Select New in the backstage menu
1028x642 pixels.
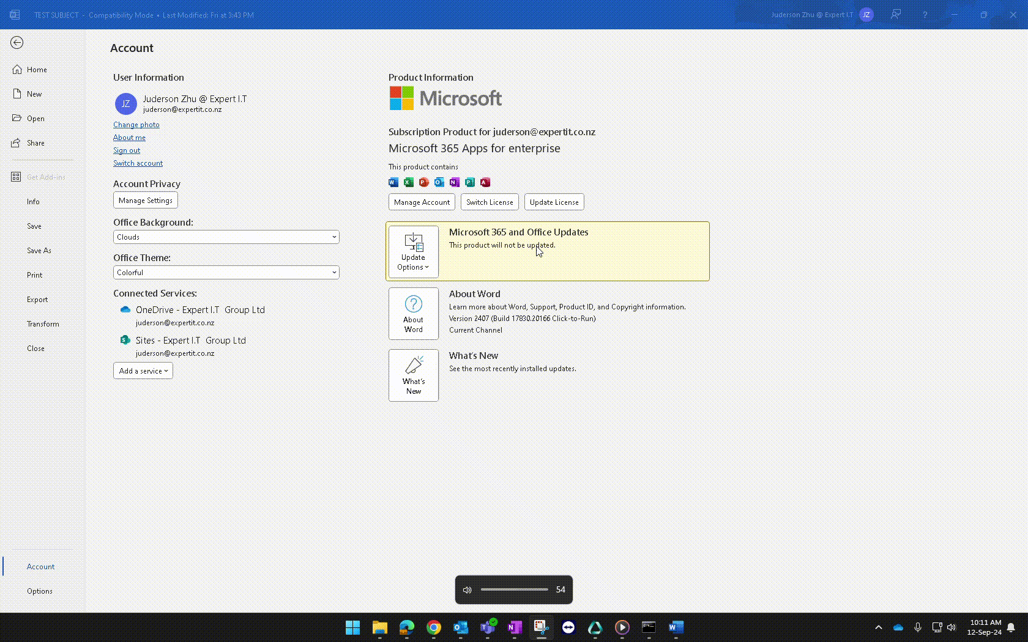[x=34, y=94]
